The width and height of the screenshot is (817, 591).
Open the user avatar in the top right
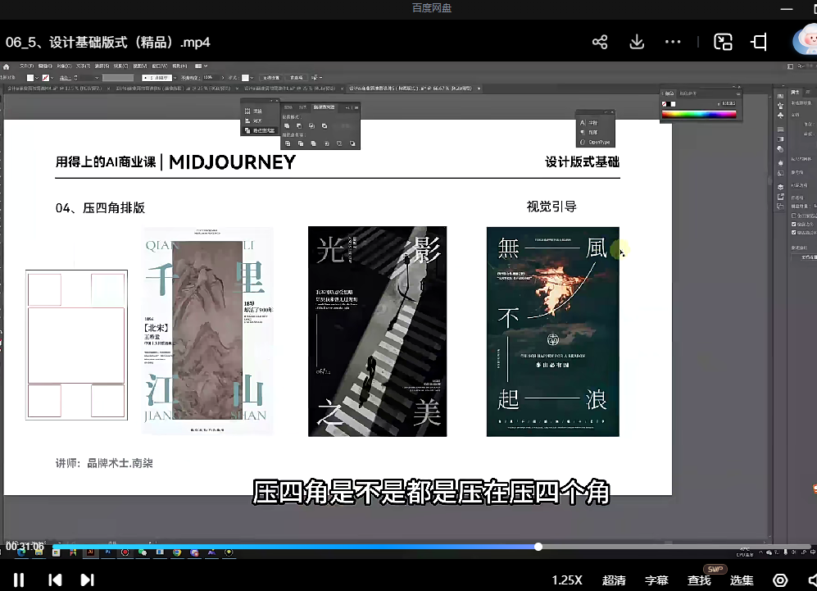(x=806, y=42)
